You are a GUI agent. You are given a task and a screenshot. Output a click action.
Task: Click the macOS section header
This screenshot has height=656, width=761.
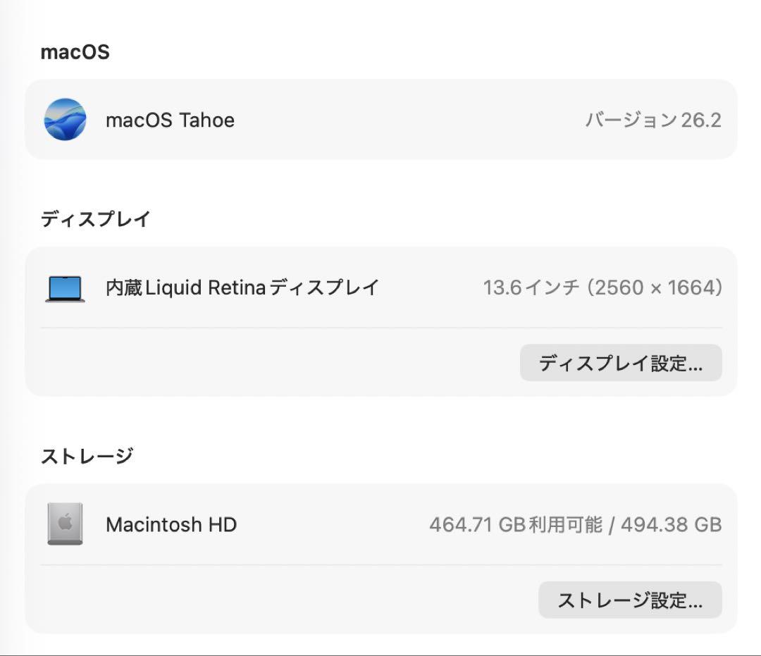(75, 51)
